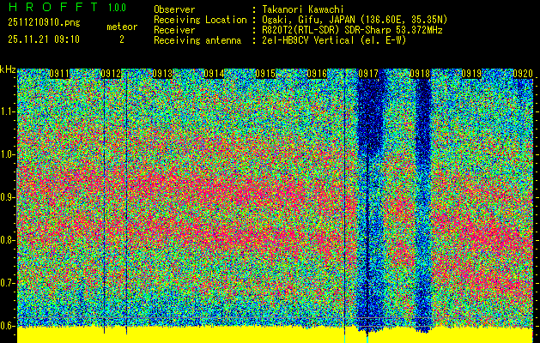This screenshot has width=540, height=343.
Task: Click the 0914 time marker
Action: (x=214, y=74)
